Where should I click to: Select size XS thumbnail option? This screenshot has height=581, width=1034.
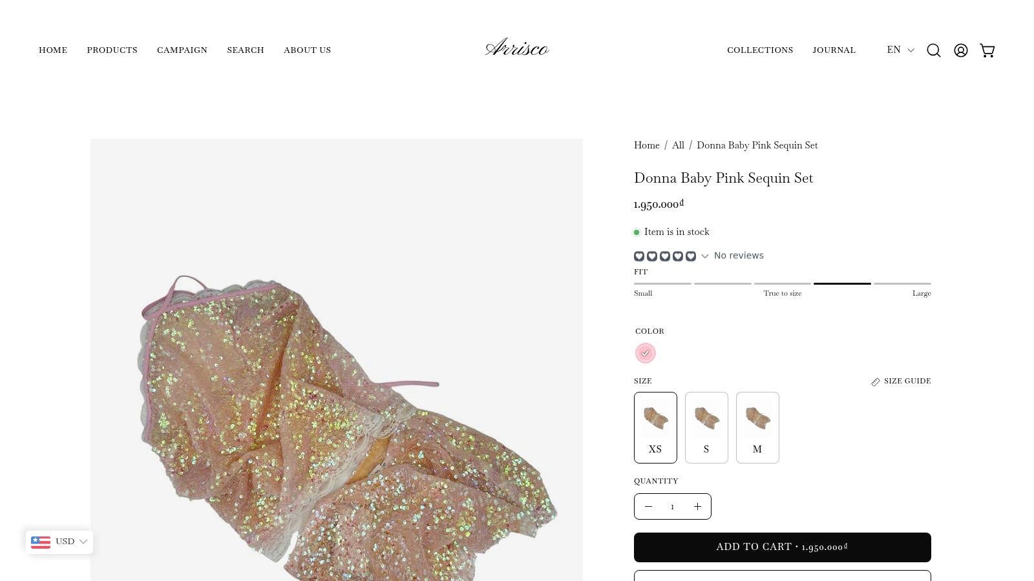coord(655,427)
